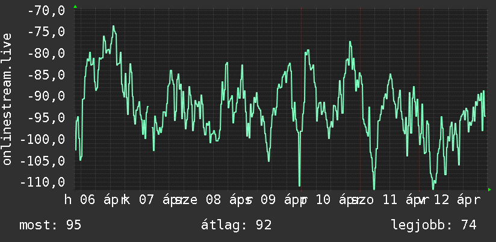Click the 'most: 95' current value
The image size is (496, 242).
pyautogui.click(x=51, y=225)
